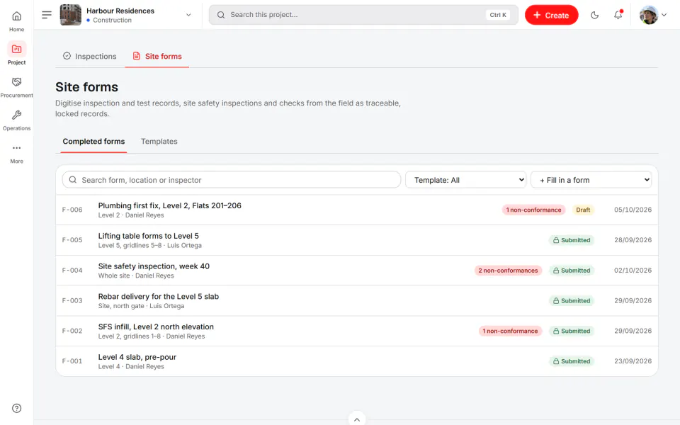Click the Draft badge on F-006

583,210
